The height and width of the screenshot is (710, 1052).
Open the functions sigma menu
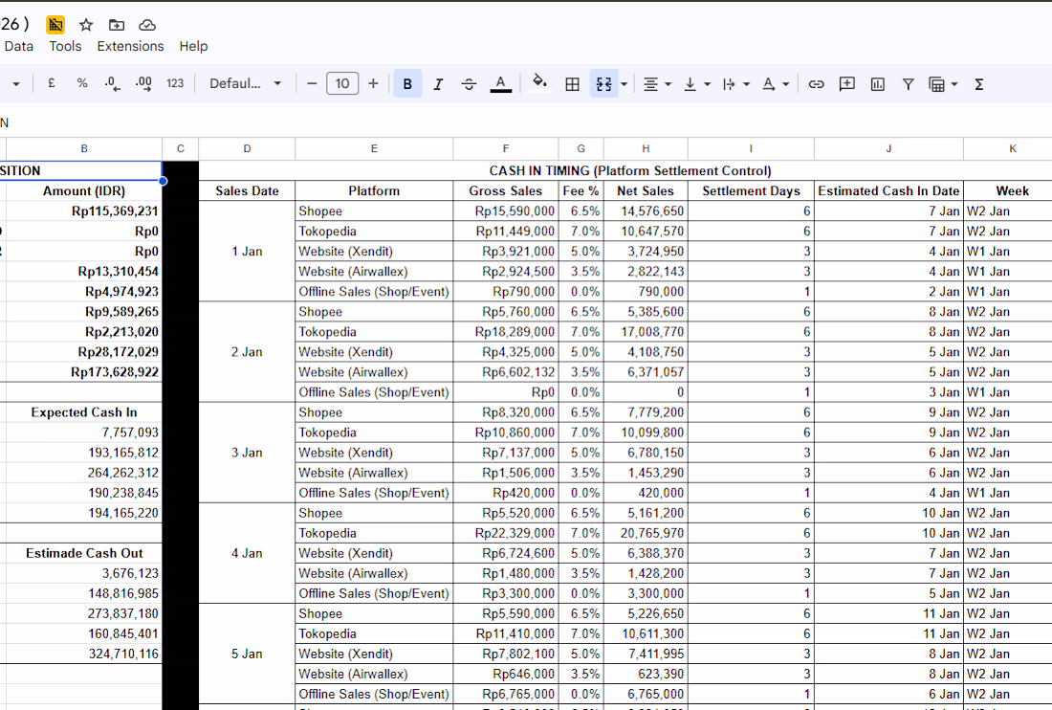point(979,84)
